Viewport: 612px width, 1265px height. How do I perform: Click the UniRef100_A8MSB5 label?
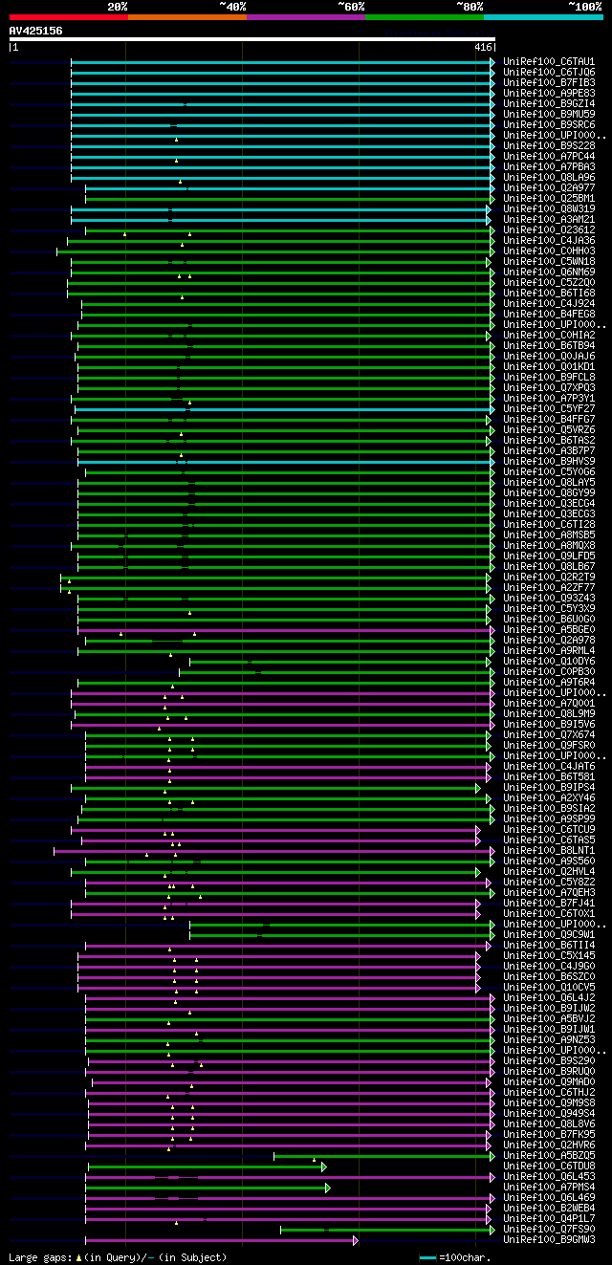[x=549, y=534]
